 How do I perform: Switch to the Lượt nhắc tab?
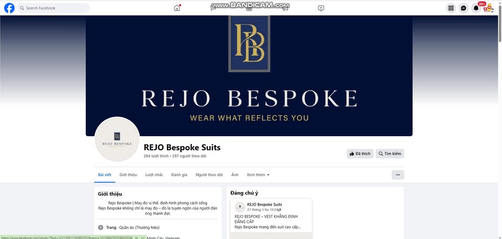(x=154, y=175)
